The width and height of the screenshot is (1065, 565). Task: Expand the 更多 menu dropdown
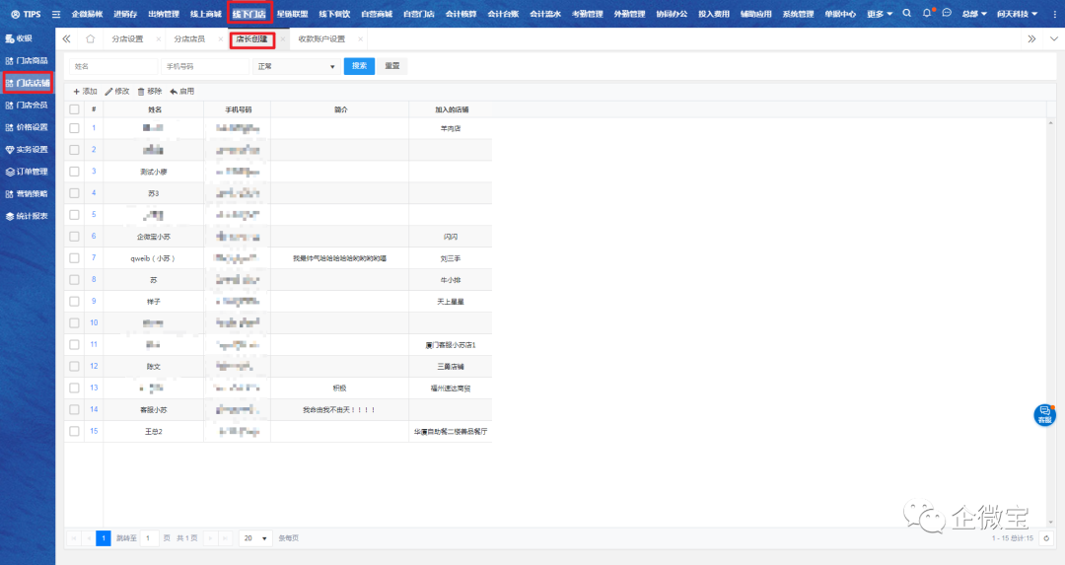pos(880,14)
